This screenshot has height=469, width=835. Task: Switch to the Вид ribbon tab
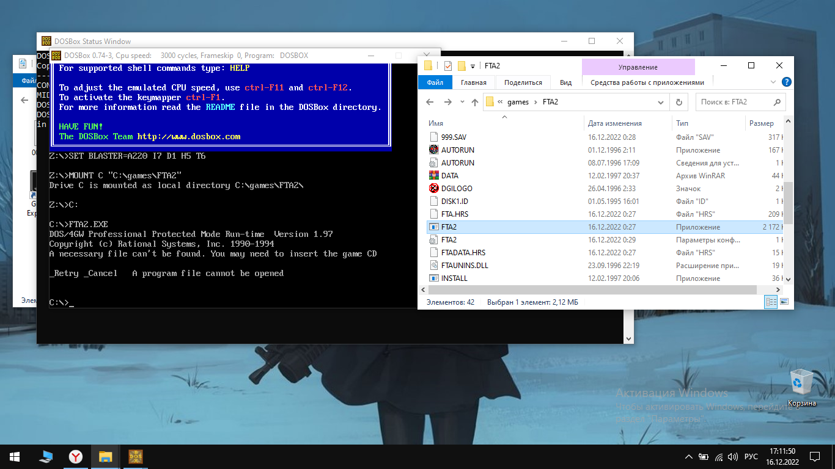pos(565,82)
